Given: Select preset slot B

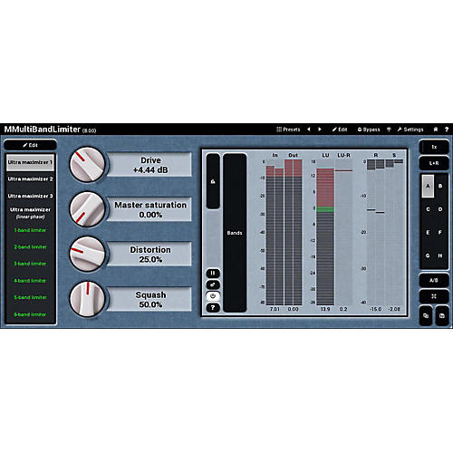Looking at the screenshot, I should 440,186.
